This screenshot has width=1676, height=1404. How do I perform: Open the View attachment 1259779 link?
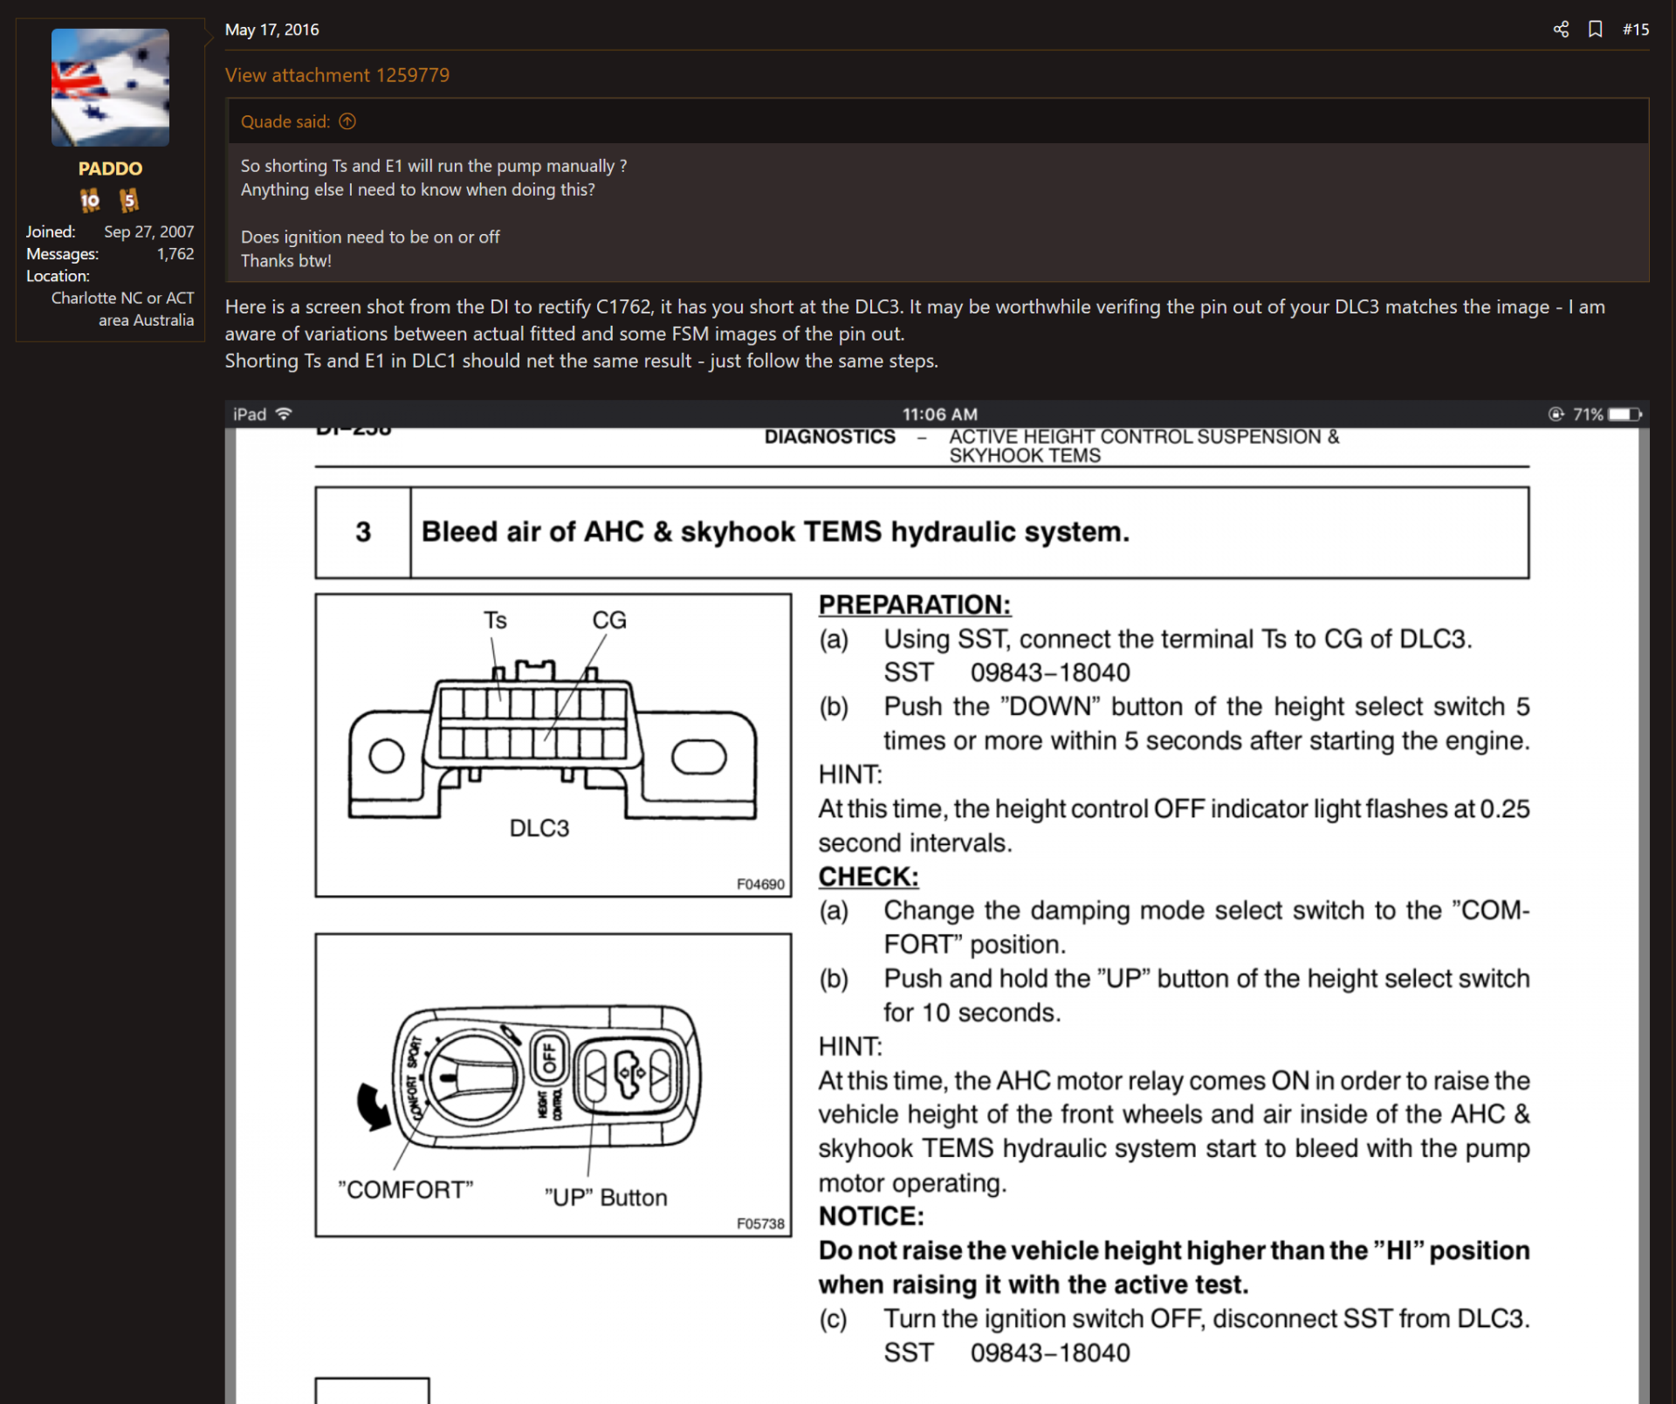337,75
